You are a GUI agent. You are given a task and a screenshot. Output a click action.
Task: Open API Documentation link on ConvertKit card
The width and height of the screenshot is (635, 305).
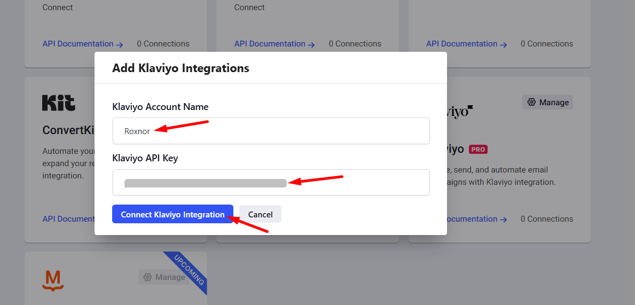coord(68,218)
